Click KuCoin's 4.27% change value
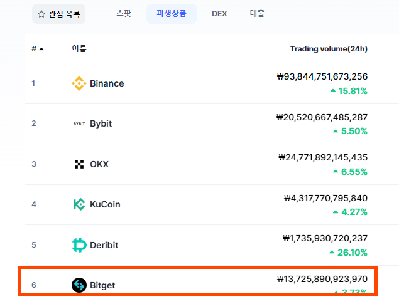The width and height of the screenshot is (399, 299). [354, 212]
